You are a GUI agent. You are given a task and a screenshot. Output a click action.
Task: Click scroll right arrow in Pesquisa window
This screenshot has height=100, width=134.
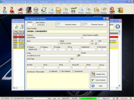click(117, 88)
